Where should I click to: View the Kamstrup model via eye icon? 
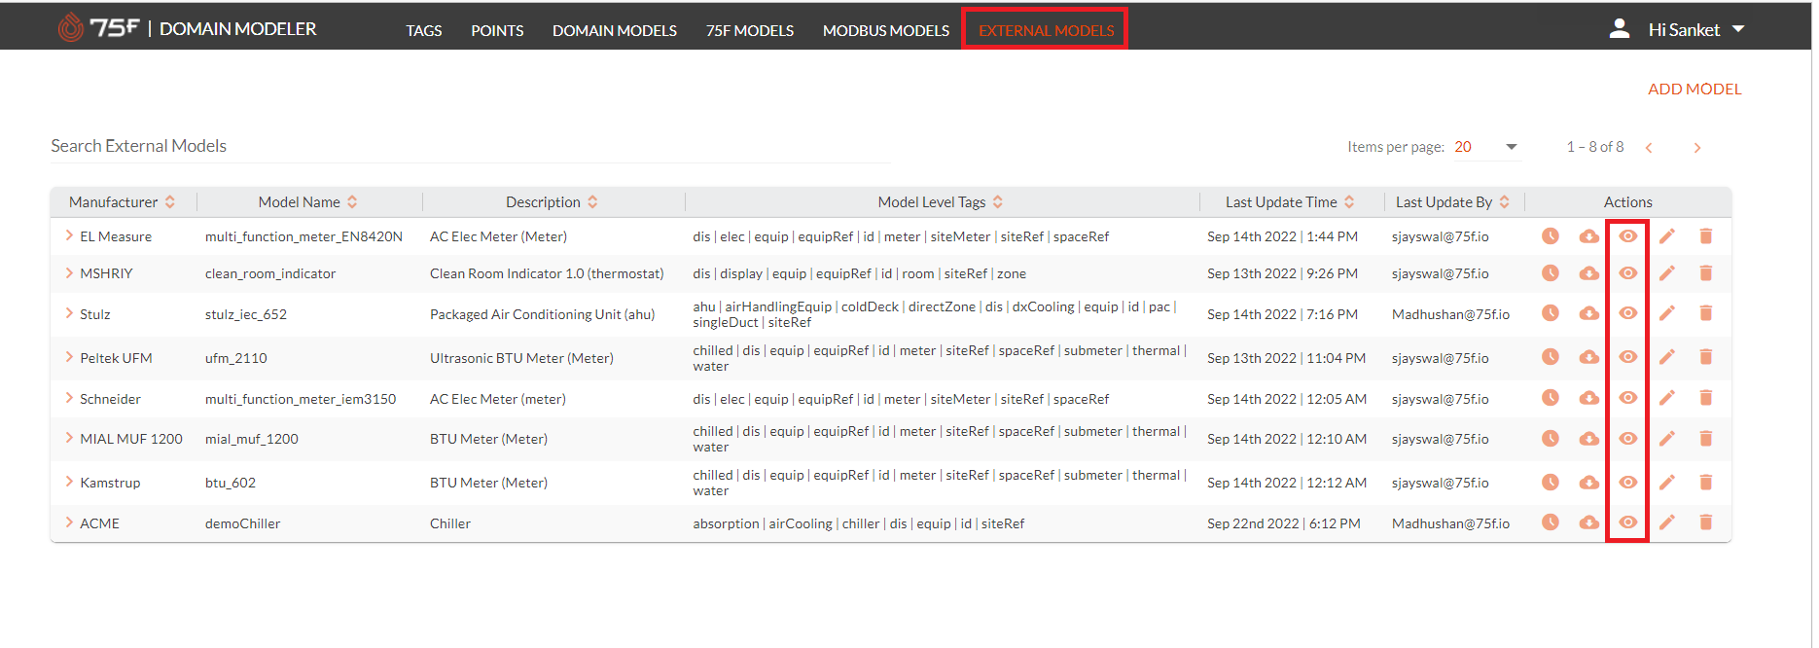1628,483
